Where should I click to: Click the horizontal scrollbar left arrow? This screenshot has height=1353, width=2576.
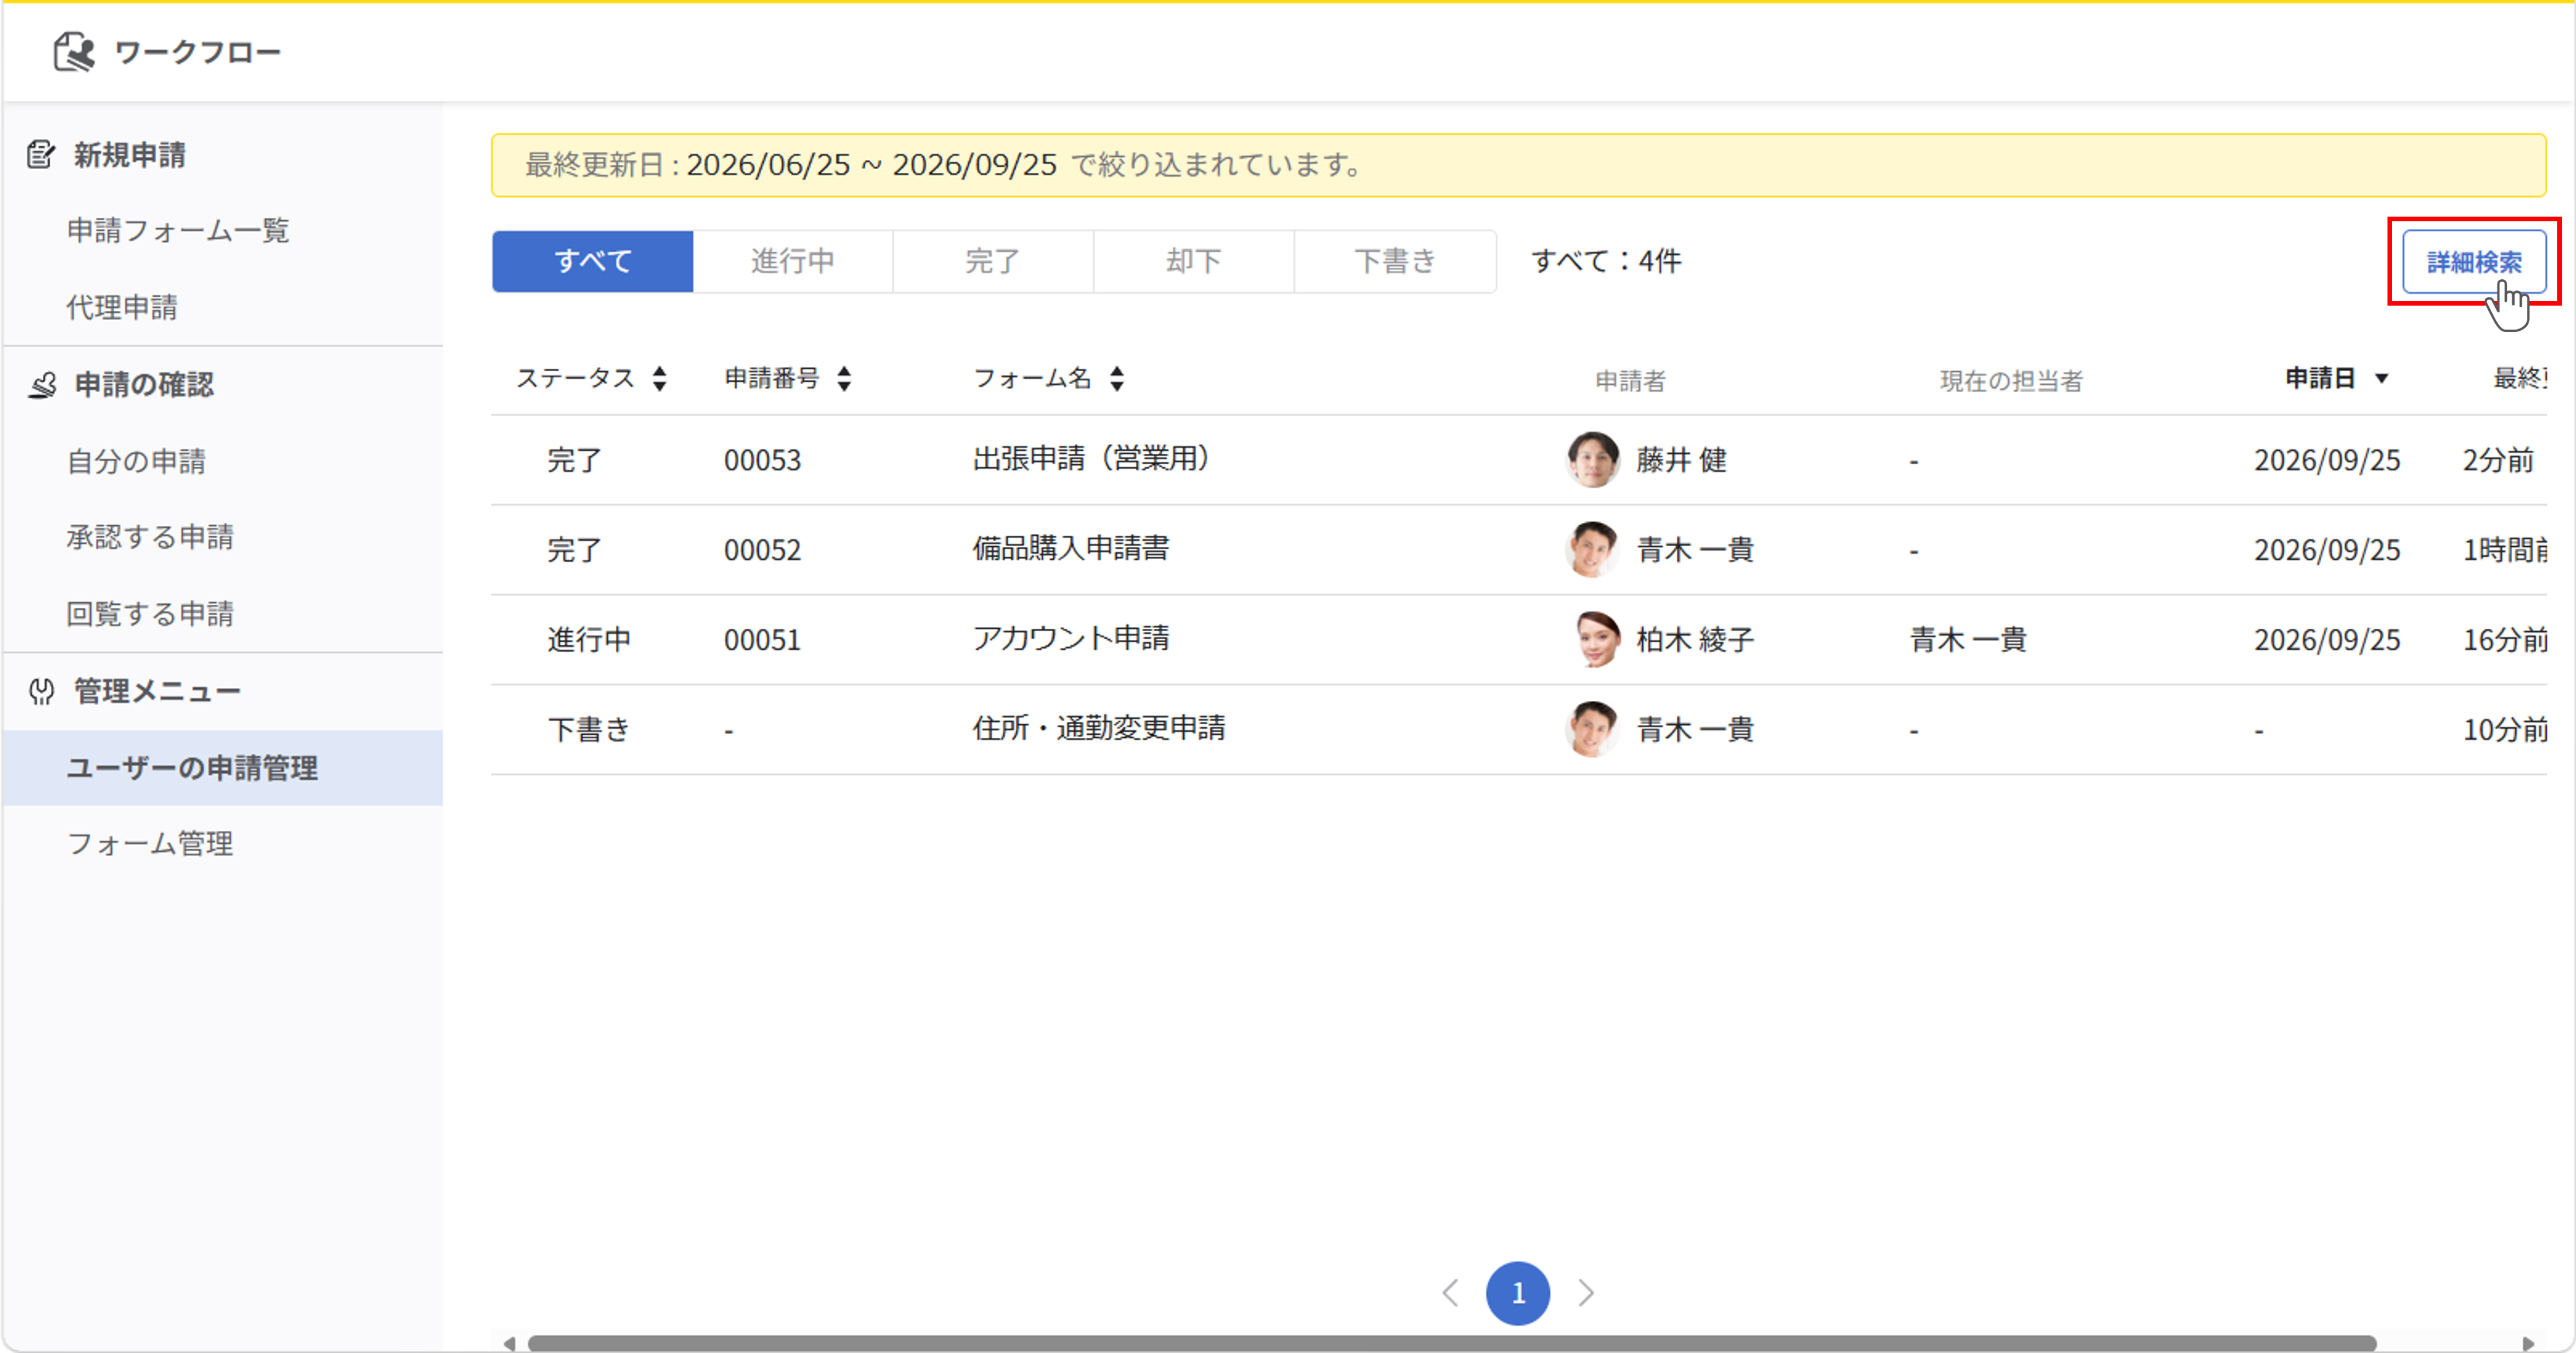tap(509, 1343)
